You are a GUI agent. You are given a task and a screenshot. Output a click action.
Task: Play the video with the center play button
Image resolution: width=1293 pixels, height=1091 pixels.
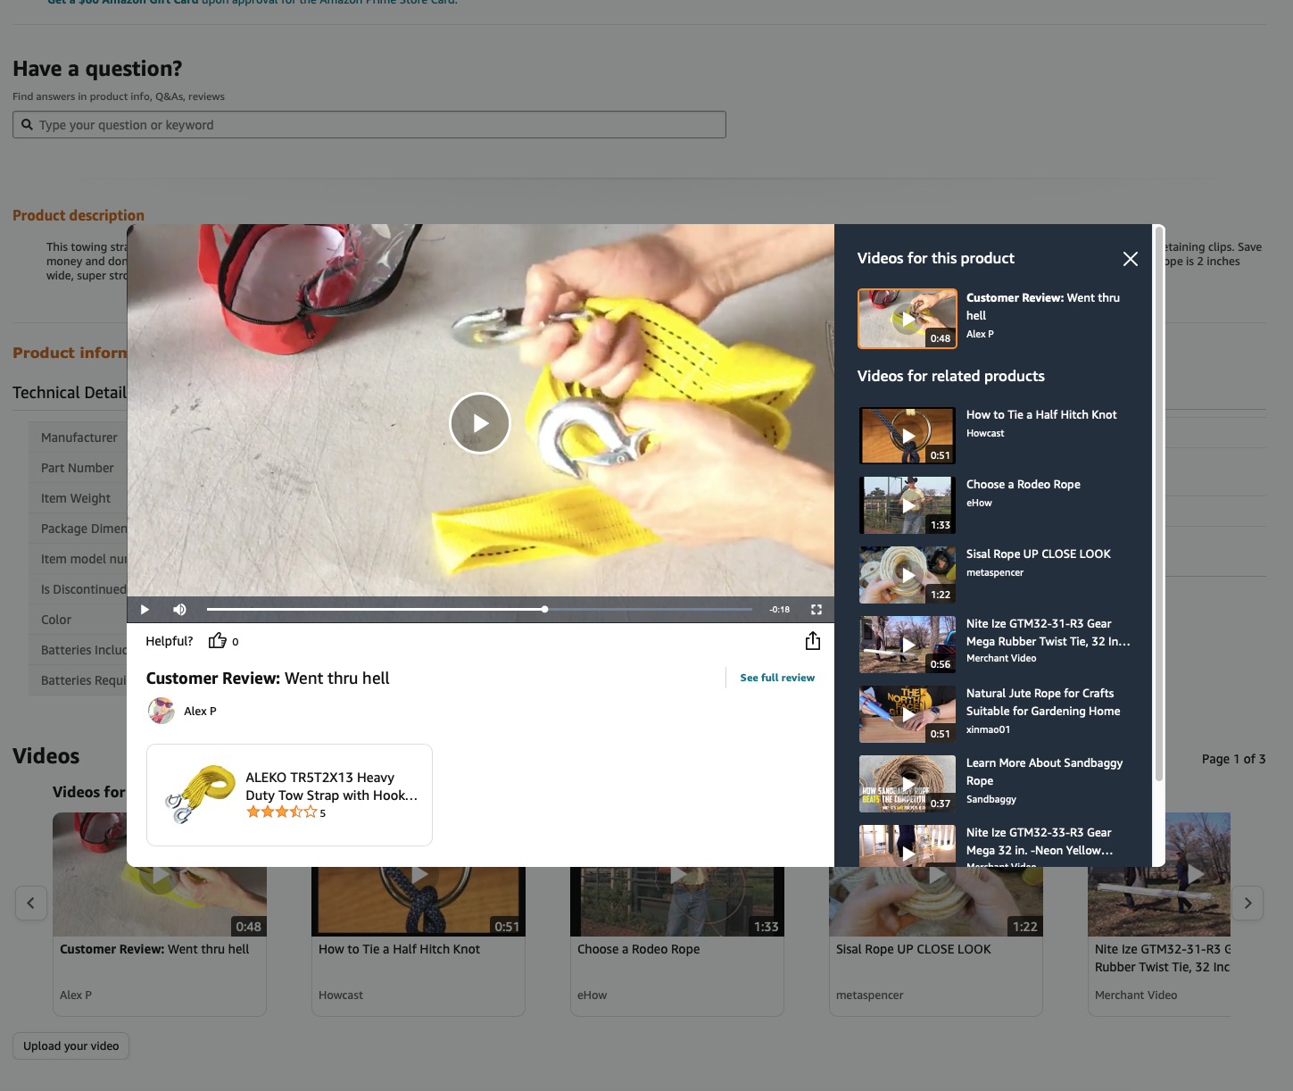[x=480, y=423]
